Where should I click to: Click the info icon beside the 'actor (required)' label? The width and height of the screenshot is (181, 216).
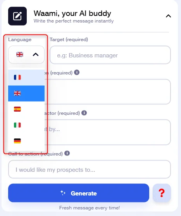point(84,113)
